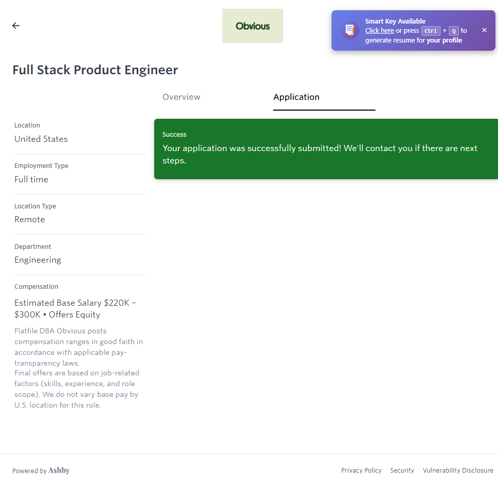The image size is (498, 488).
Task: Open the Security footer link
Action: [402, 471]
